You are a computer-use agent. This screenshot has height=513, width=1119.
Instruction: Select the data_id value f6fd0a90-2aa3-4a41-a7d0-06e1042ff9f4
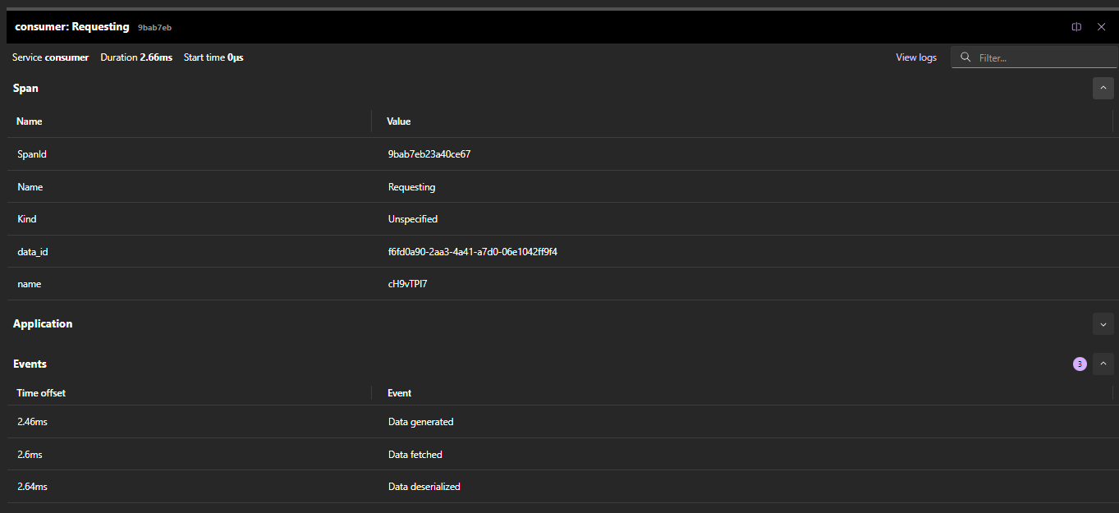pyautogui.click(x=473, y=252)
